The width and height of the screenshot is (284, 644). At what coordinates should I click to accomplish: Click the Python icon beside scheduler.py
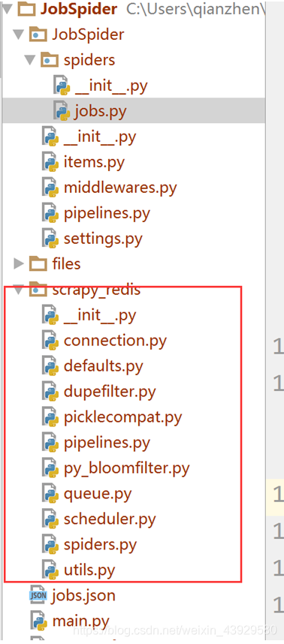tap(50, 519)
